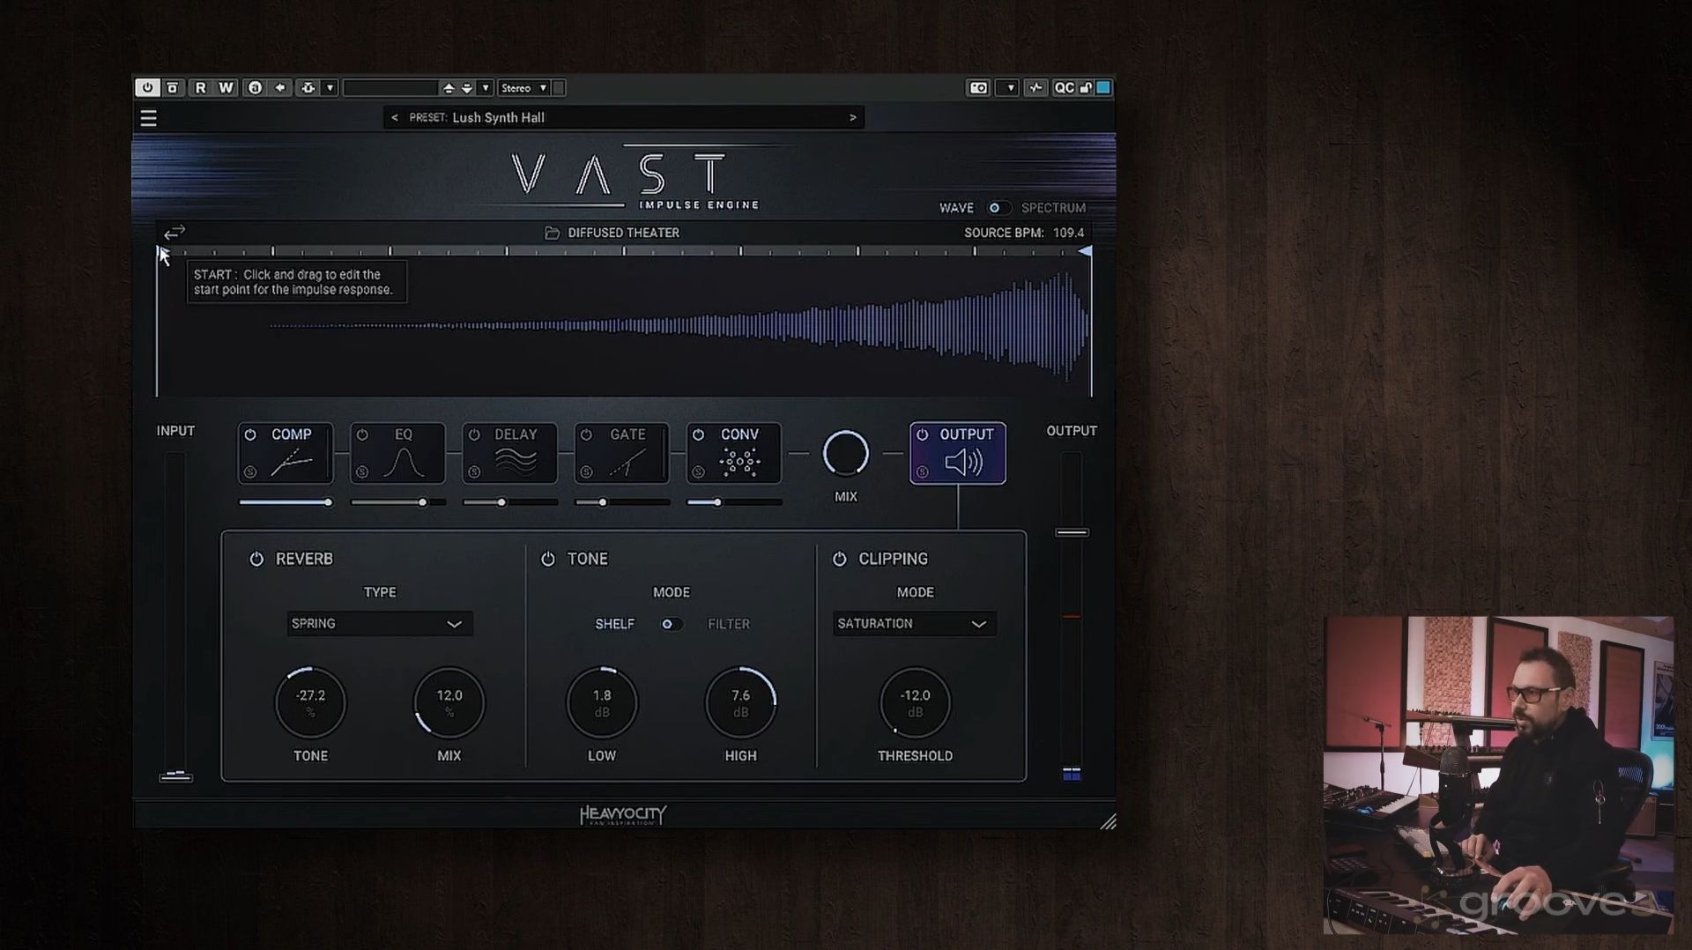1692x950 pixels.
Task: Go to next preset arrow
Action: [852, 117]
